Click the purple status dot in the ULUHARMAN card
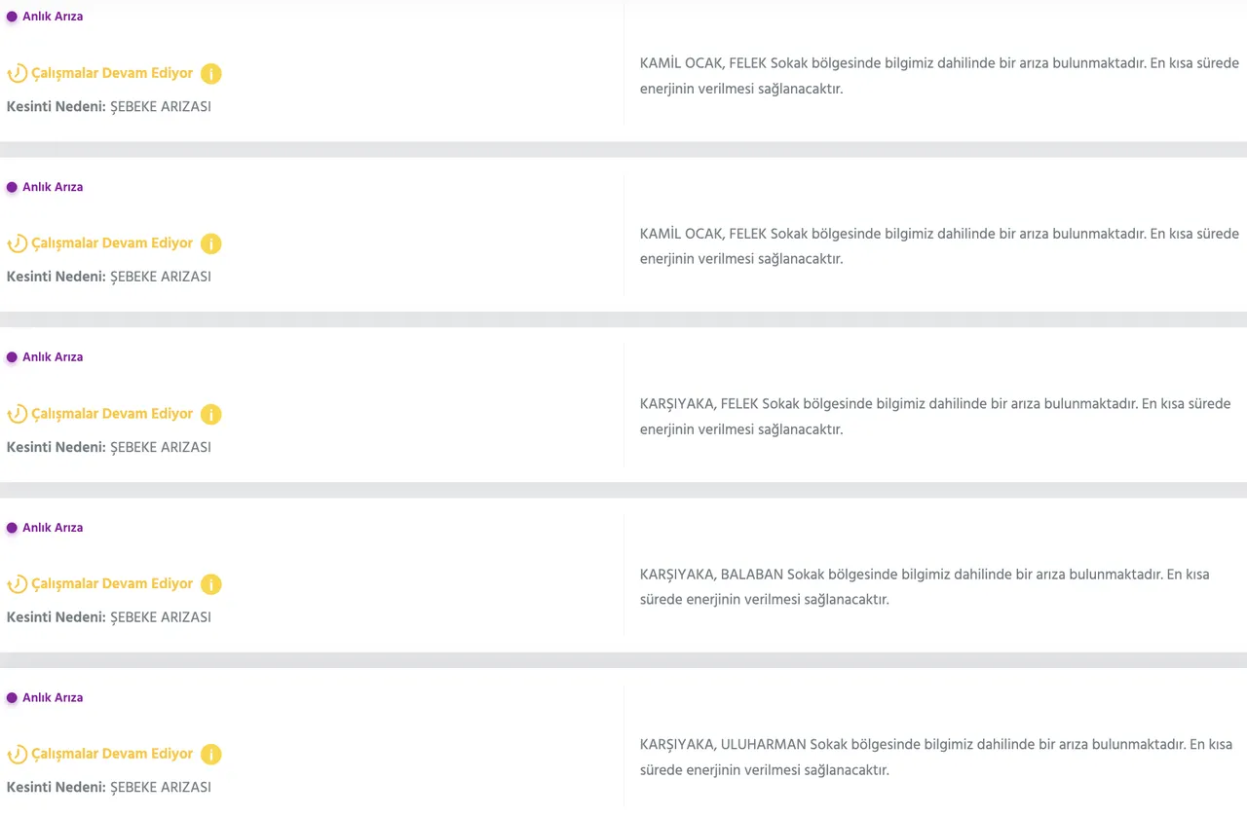The image size is (1247, 817). tap(12, 698)
